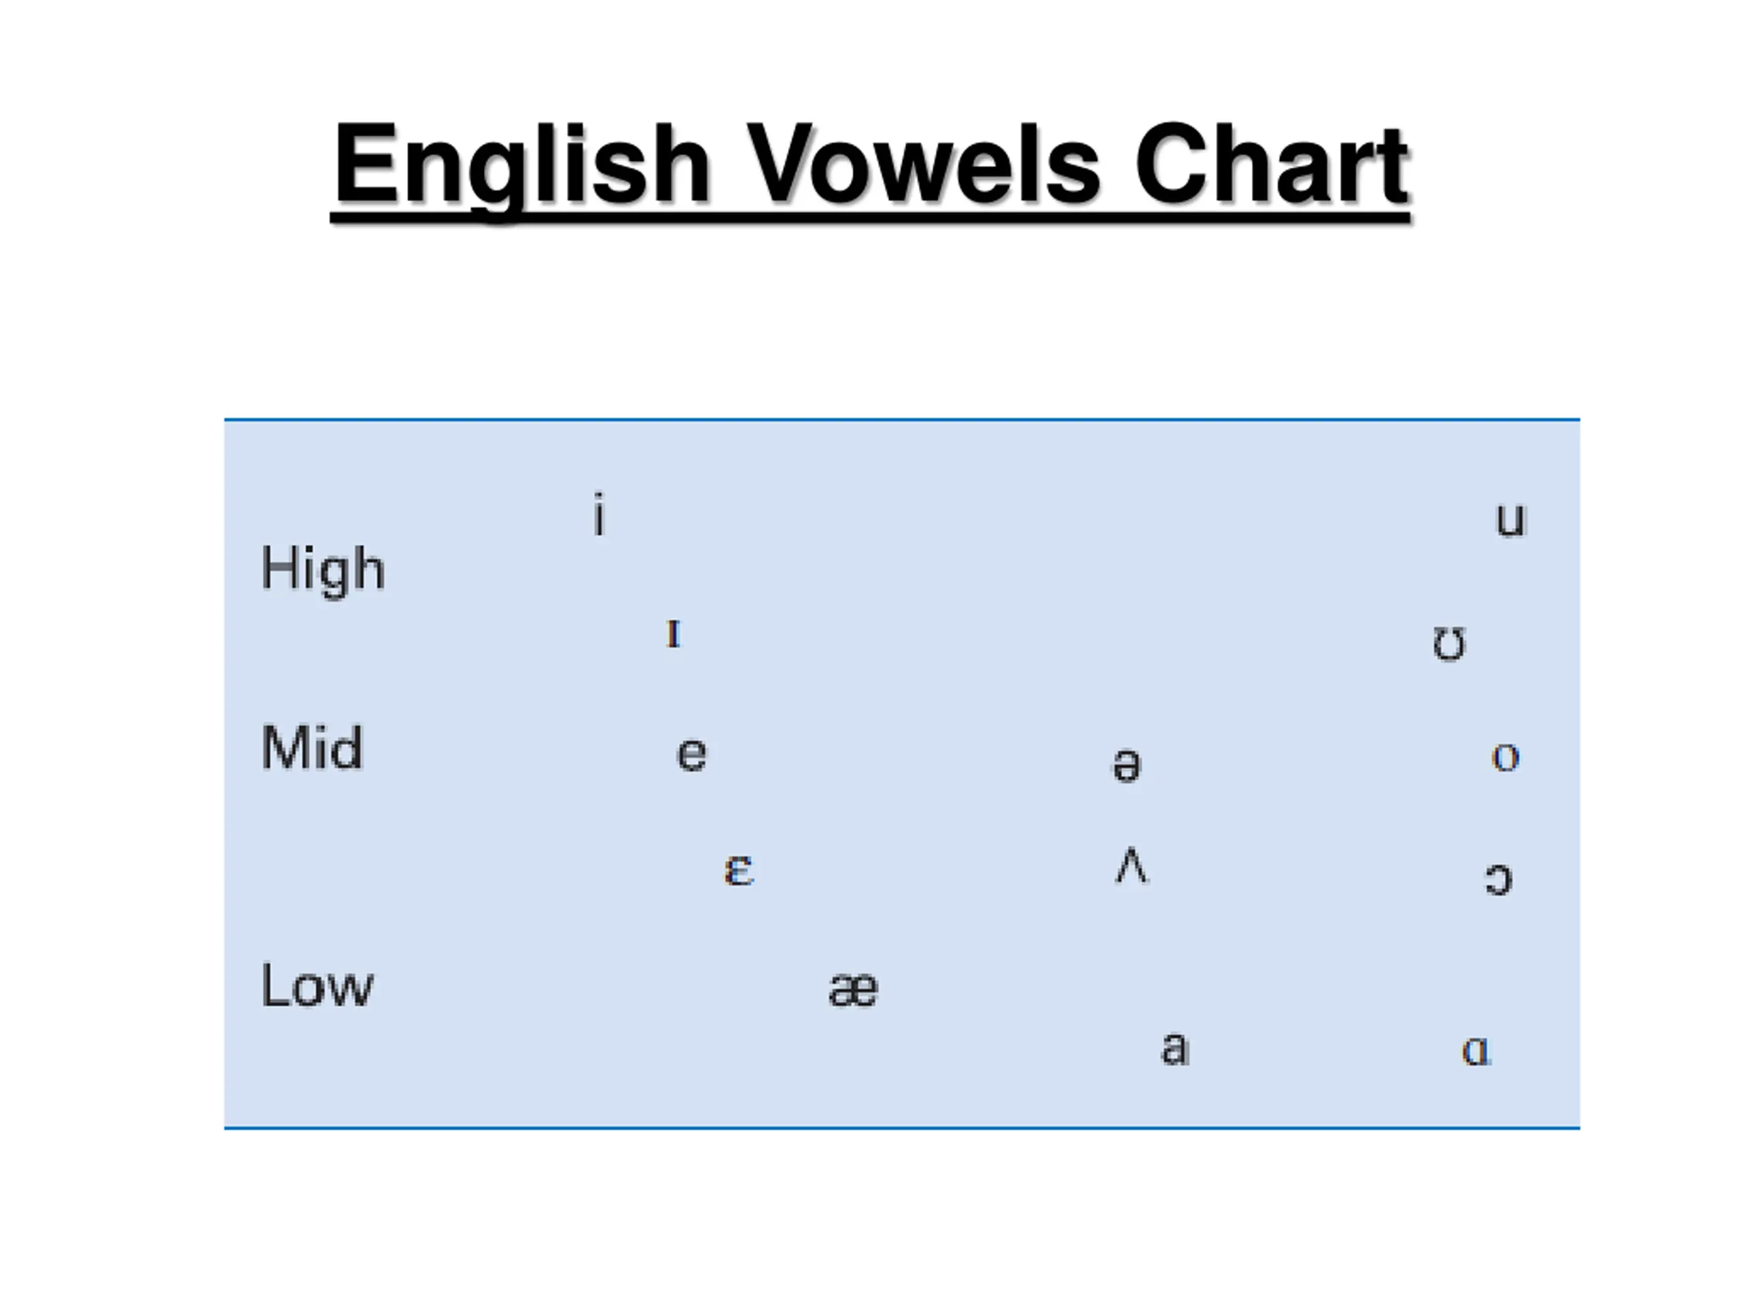Click the mid front vowel e
The image size is (1740, 1305).
[x=692, y=754]
